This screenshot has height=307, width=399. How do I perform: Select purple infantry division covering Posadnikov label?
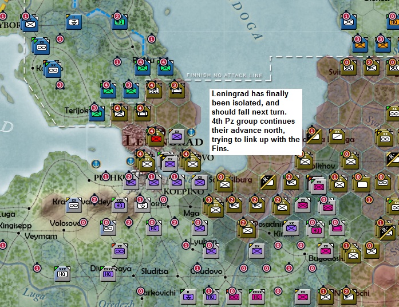(291, 228)
